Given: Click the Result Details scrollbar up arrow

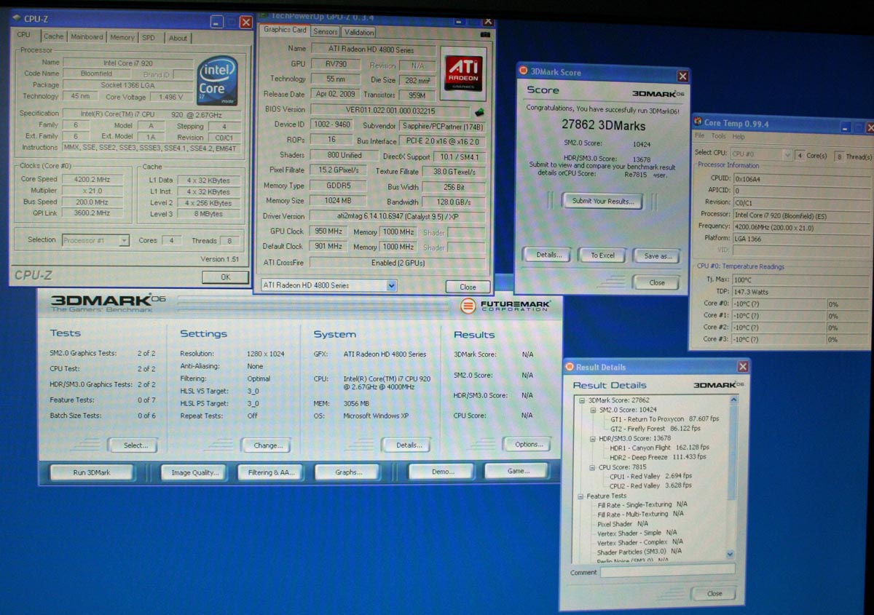Looking at the screenshot, I should pos(732,400).
